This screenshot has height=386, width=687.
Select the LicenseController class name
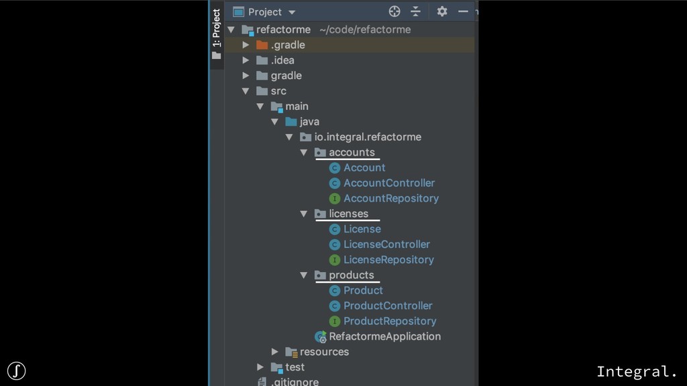coord(387,244)
